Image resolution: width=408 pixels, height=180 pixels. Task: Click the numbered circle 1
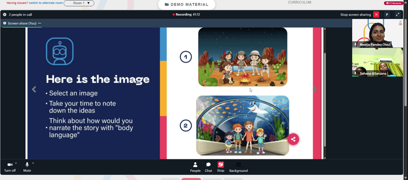(x=186, y=57)
